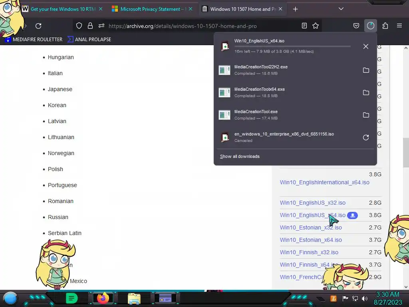Download Win10_Estonian_x32.iso
This screenshot has width=409, height=307.
coord(311,227)
